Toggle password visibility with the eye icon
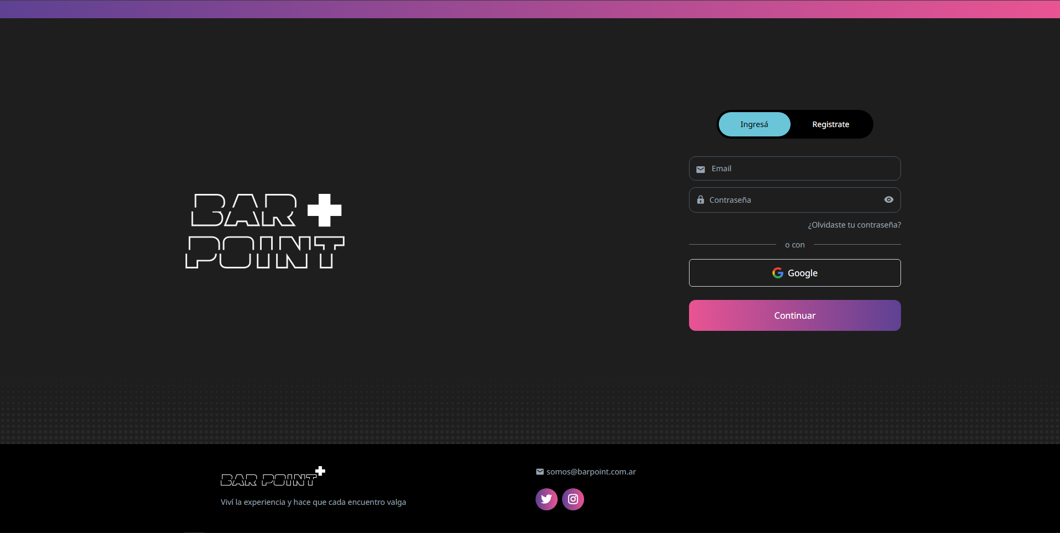 click(888, 200)
